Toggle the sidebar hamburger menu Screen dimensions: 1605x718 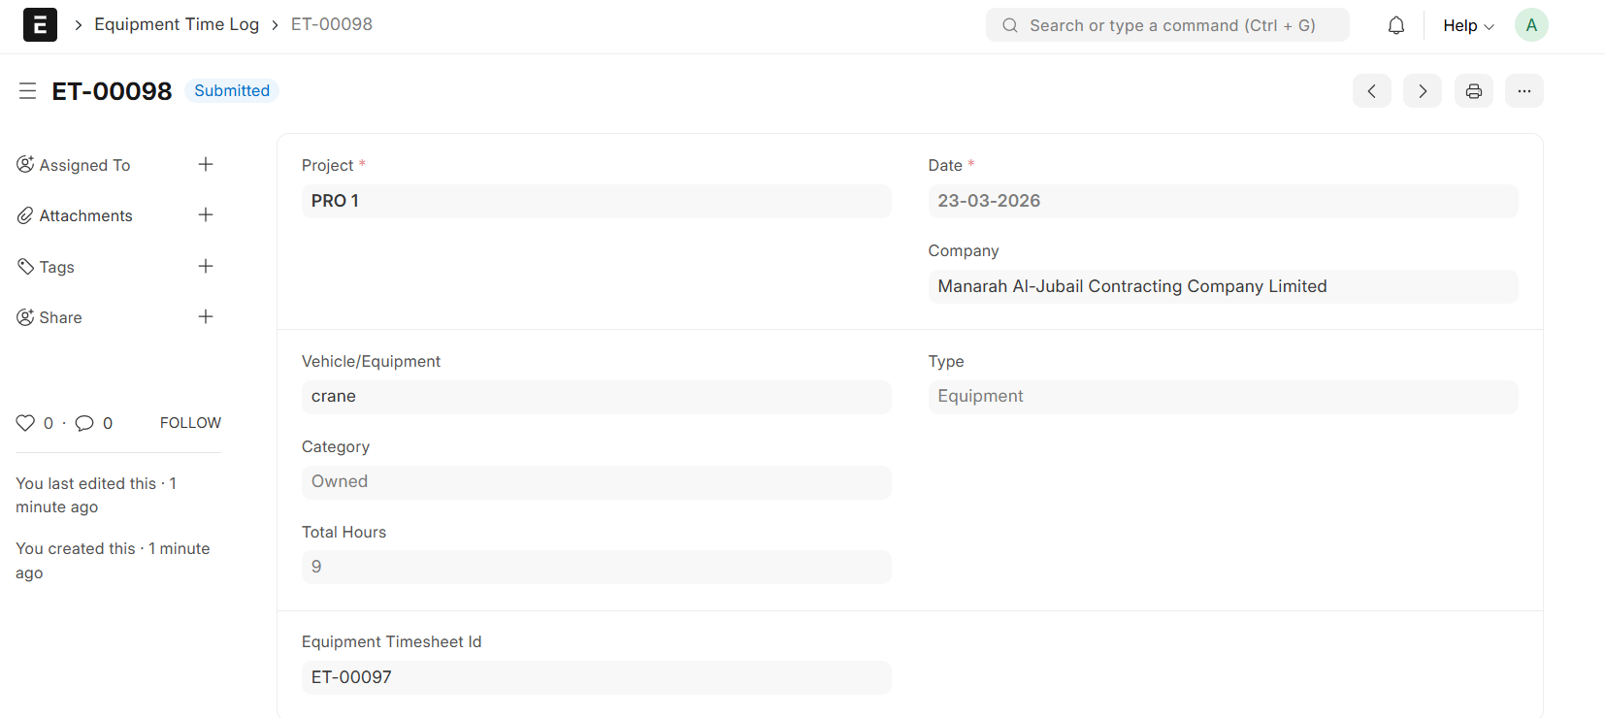[x=27, y=91]
